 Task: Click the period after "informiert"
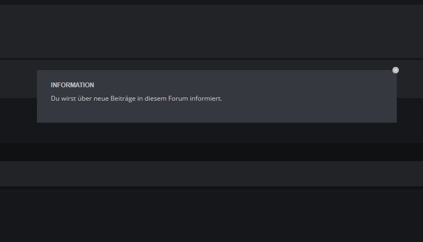coord(221,100)
